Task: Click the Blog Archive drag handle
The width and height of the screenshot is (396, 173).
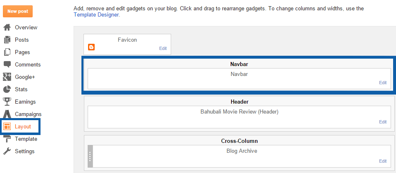Action: click(91, 156)
